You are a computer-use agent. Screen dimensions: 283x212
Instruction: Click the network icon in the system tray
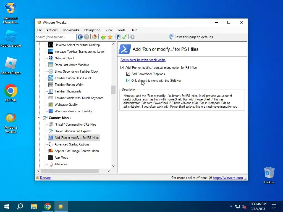click(237, 206)
